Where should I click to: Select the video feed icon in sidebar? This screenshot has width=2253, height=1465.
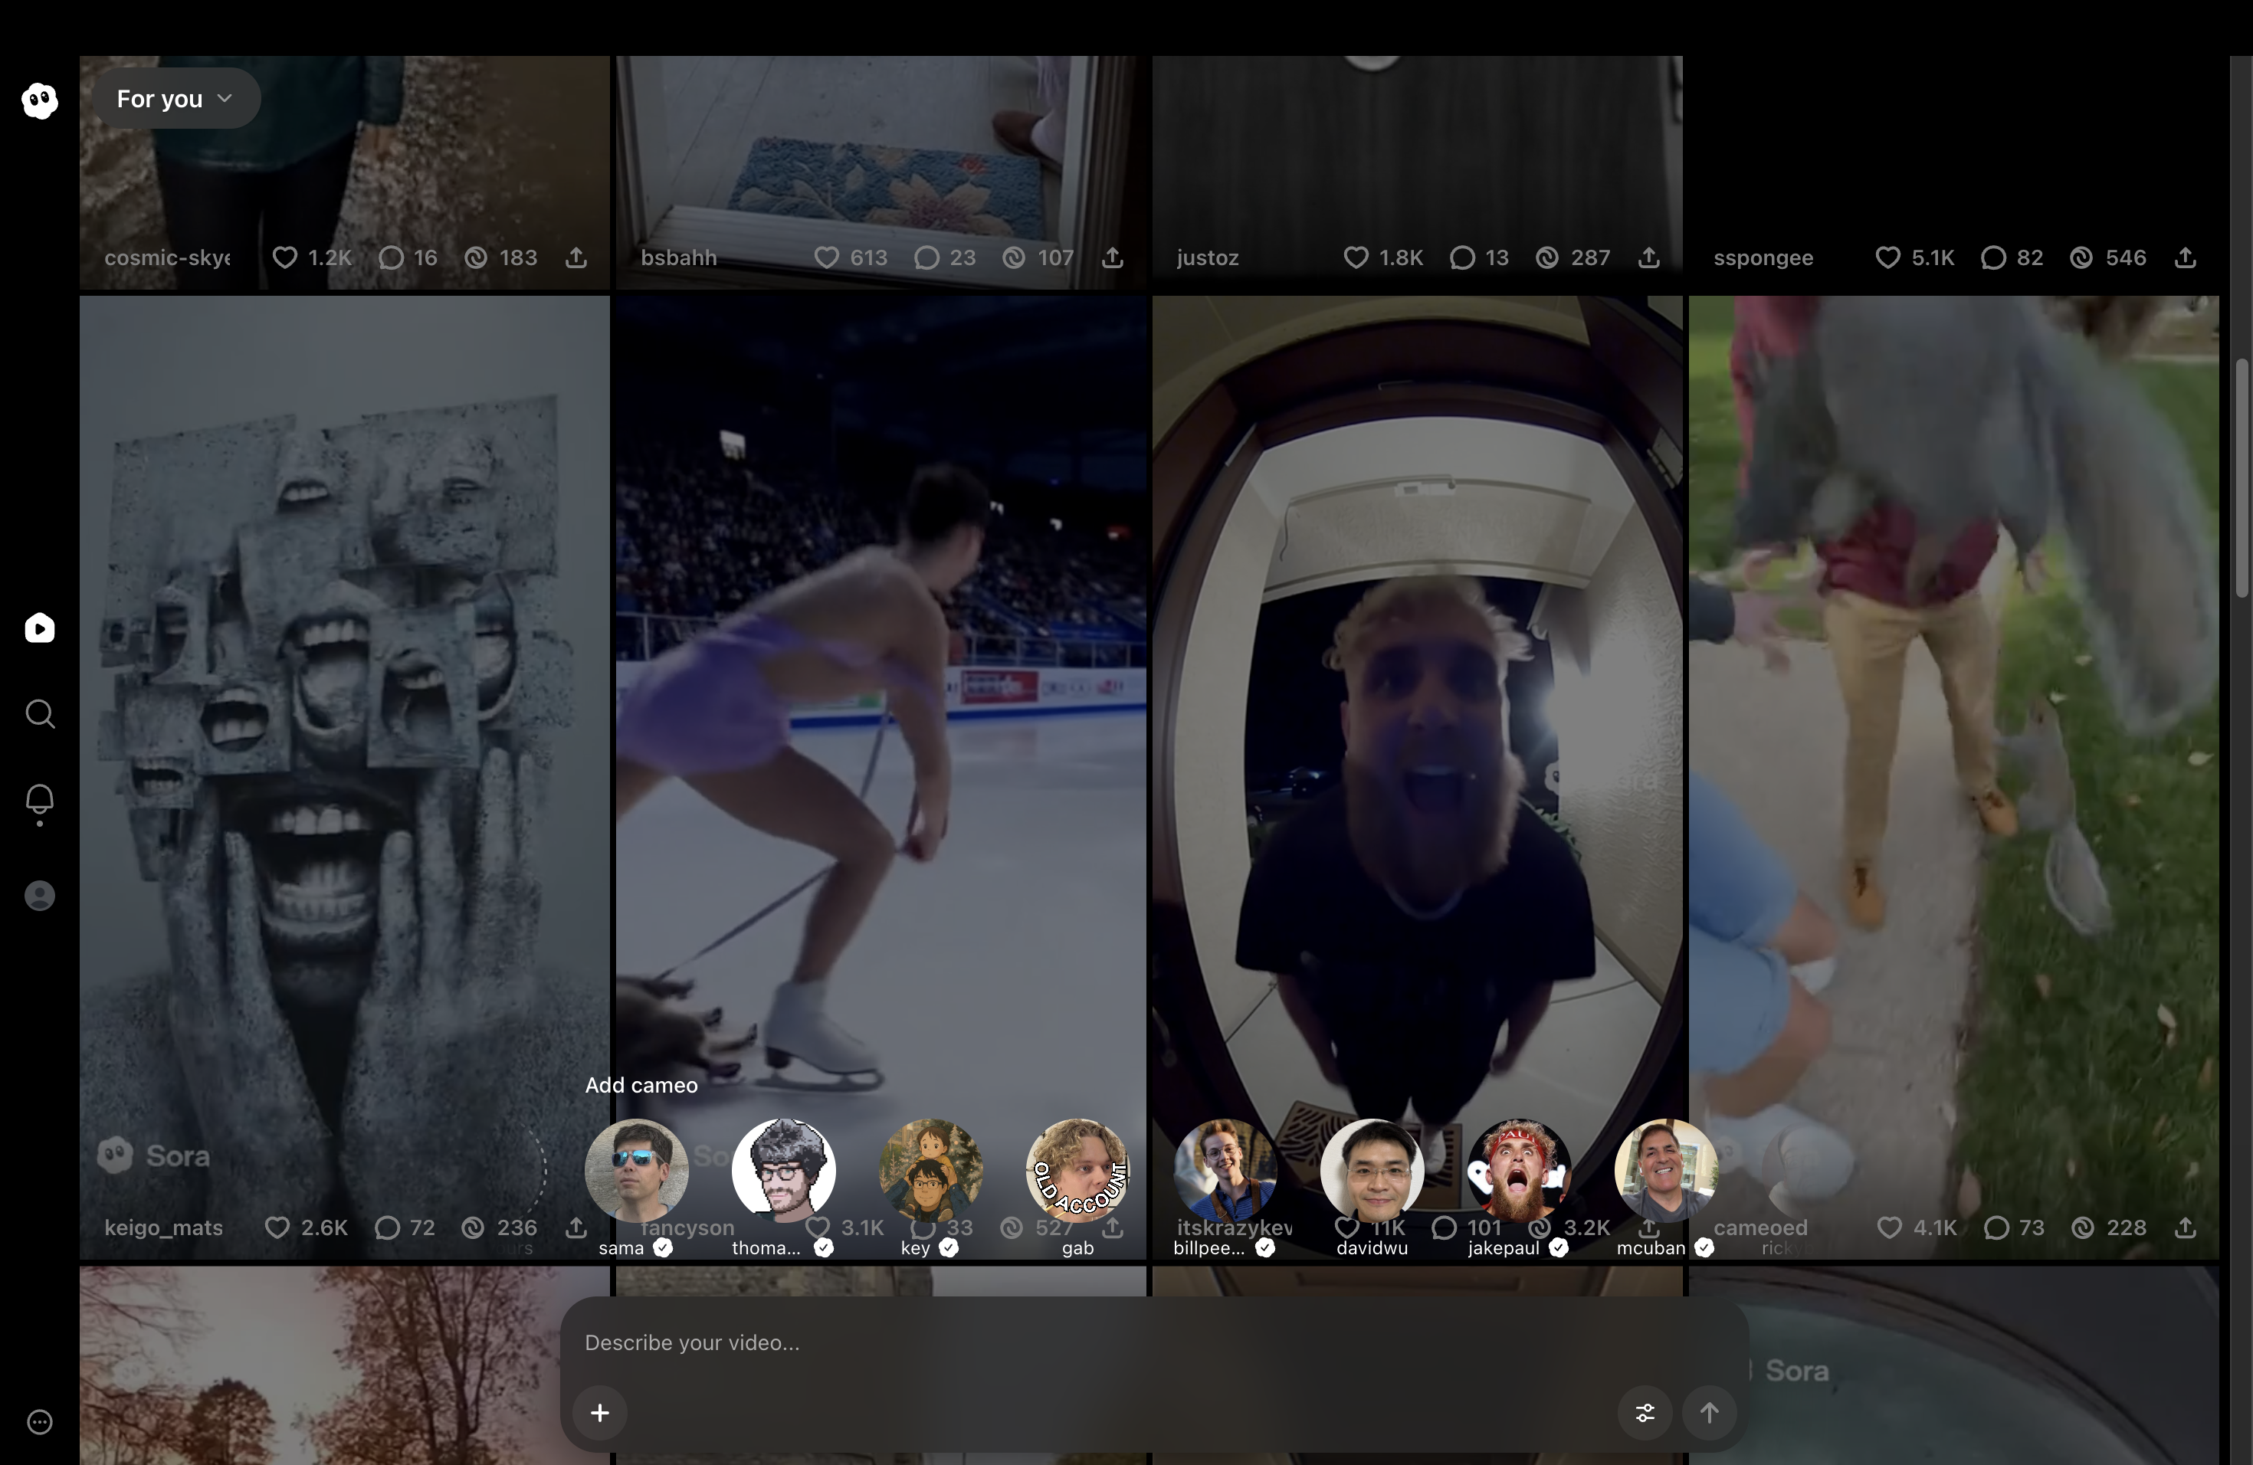click(40, 628)
